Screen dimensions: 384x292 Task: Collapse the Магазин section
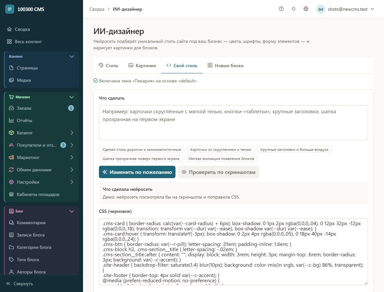pyautogui.click(x=71, y=97)
